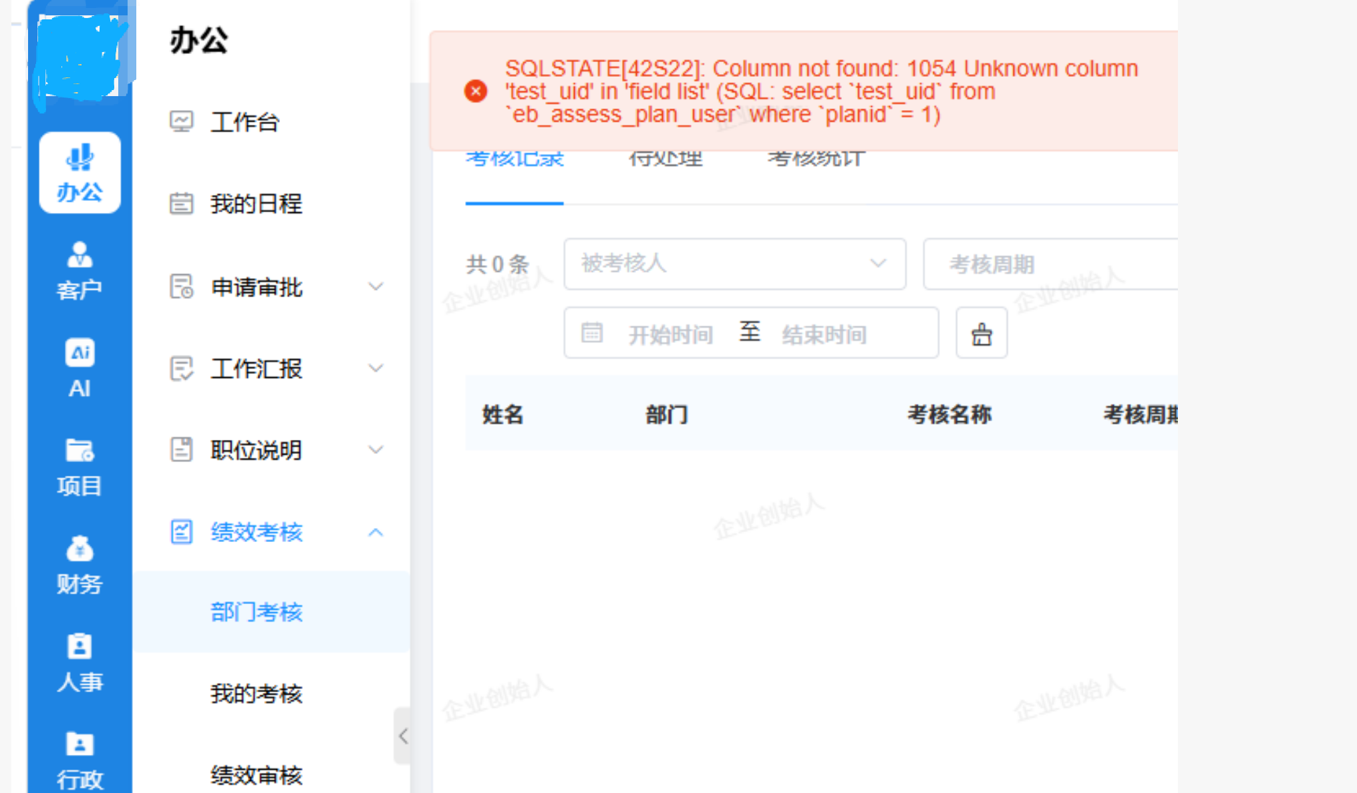This screenshot has width=1357, height=793.
Task: Click the 工作汇报 report icon
Action: (181, 368)
